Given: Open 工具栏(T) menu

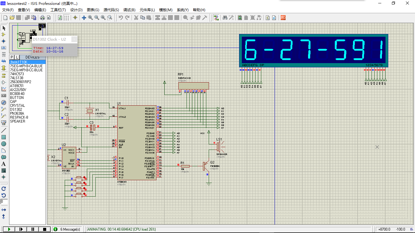Looking at the screenshot, I should tap(58, 10).
